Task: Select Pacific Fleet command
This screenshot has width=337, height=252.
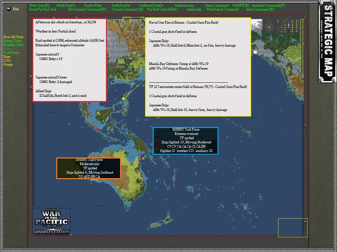Action: click(93, 5)
